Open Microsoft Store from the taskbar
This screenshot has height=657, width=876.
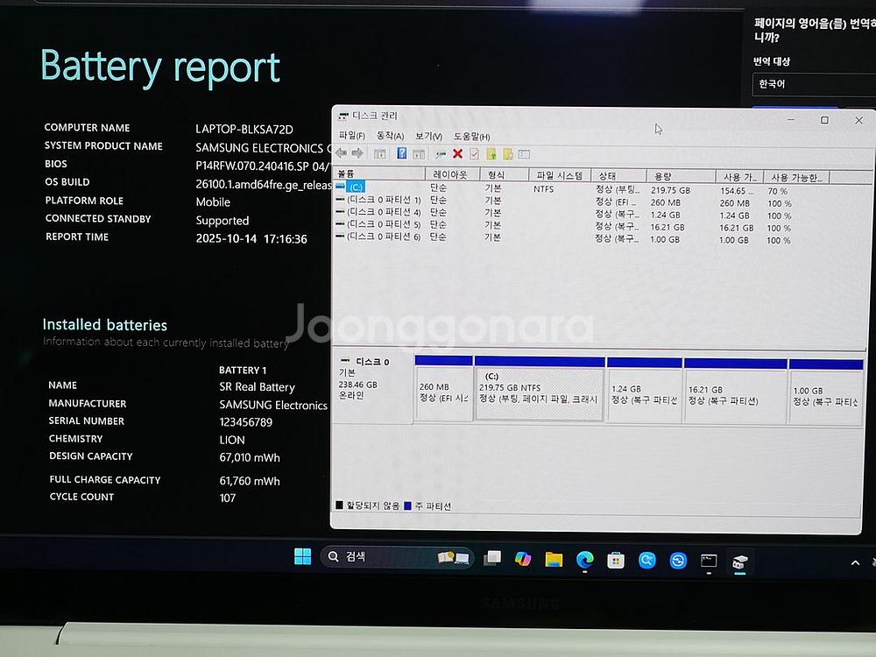(616, 561)
